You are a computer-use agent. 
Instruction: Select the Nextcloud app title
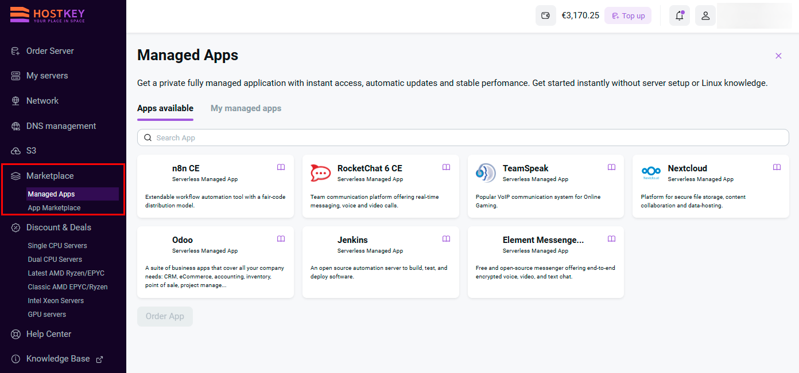pyautogui.click(x=688, y=168)
